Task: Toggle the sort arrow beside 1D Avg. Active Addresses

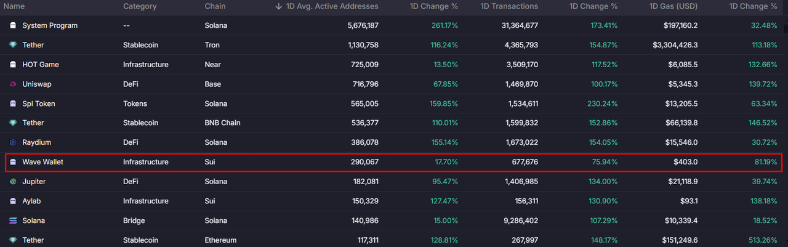Action: [x=279, y=6]
